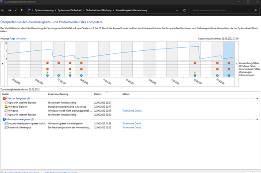Screen dimensions: 261x173
Task: Select the warning triangle on 19.06.2022
Action: pos(195,72)
